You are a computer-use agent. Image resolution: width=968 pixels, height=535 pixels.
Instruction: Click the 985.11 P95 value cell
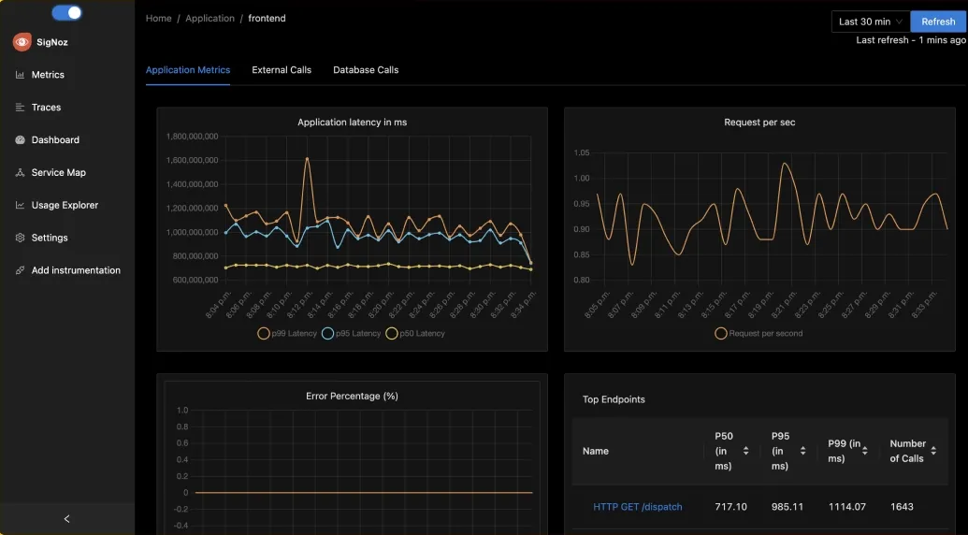(x=787, y=507)
